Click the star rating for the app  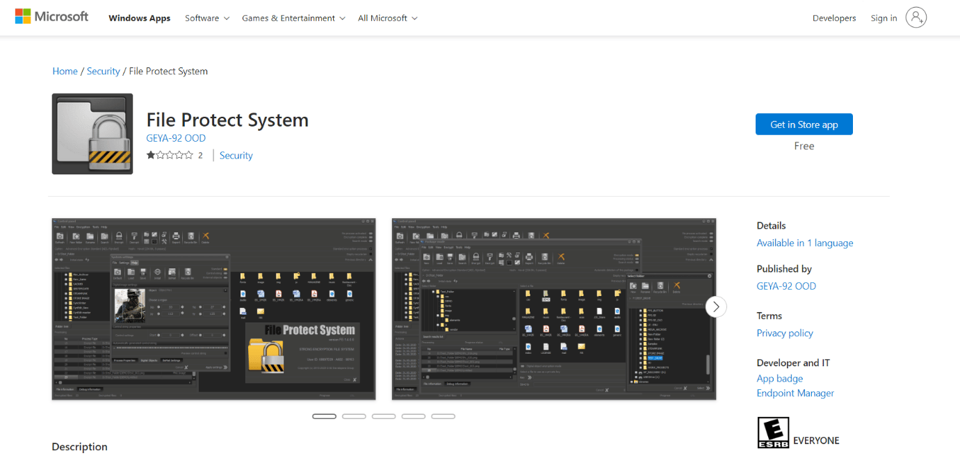pos(170,156)
